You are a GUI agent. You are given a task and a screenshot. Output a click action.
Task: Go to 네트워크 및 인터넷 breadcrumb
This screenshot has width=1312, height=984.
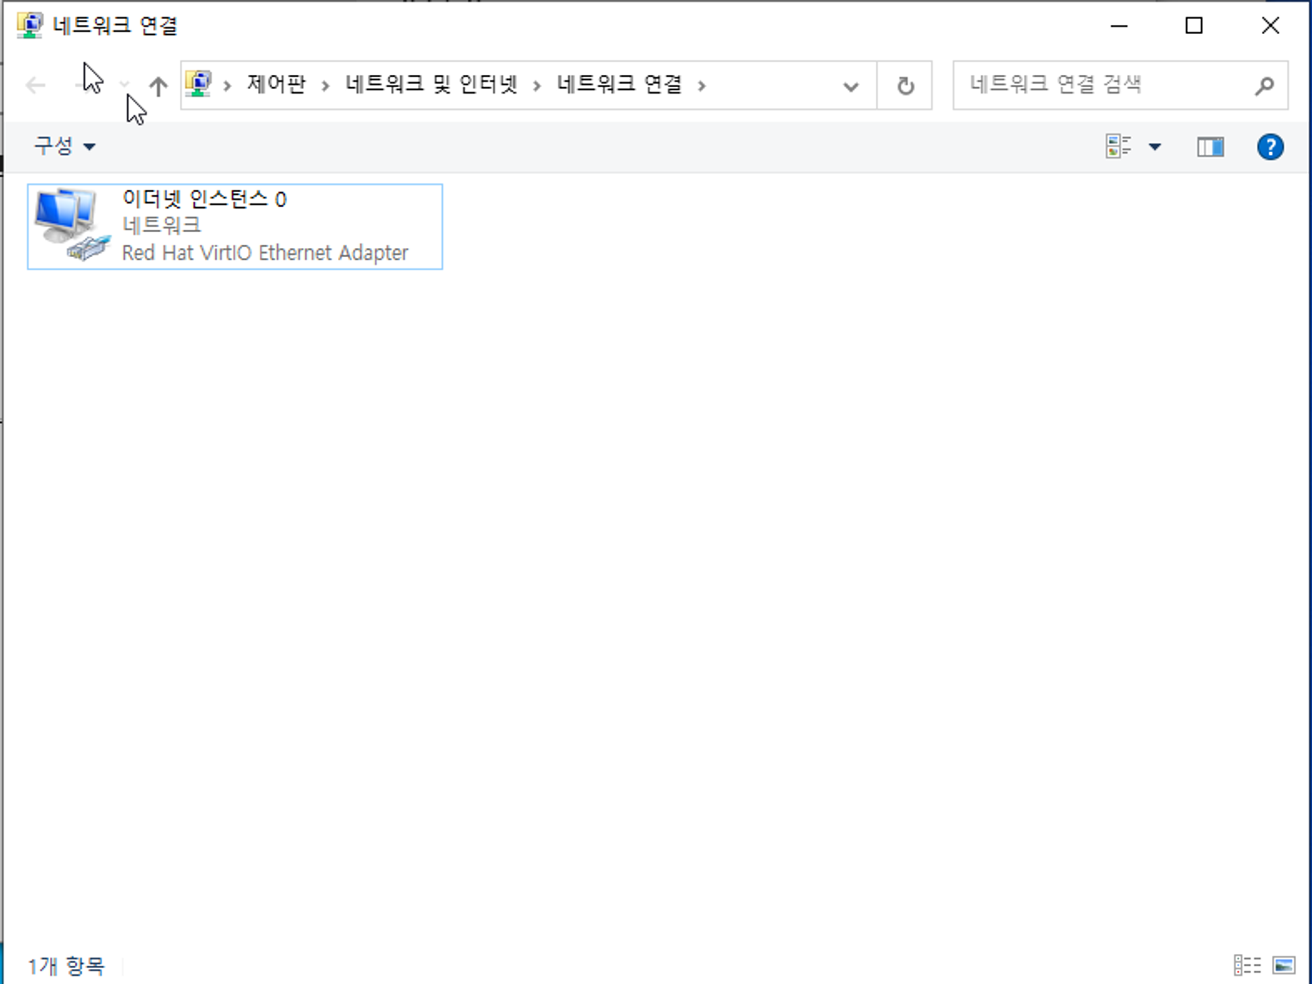click(x=431, y=85)
